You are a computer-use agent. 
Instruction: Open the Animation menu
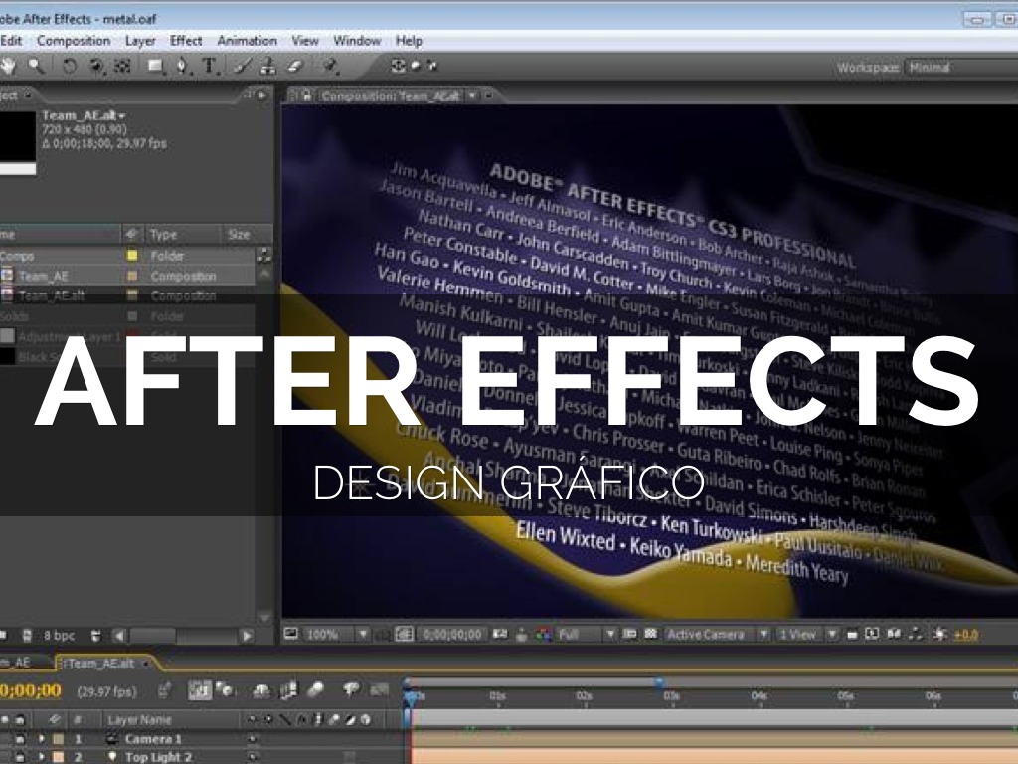point(247,41)
